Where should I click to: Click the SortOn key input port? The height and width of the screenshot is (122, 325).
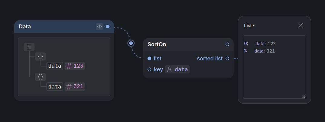pos(149,69)
